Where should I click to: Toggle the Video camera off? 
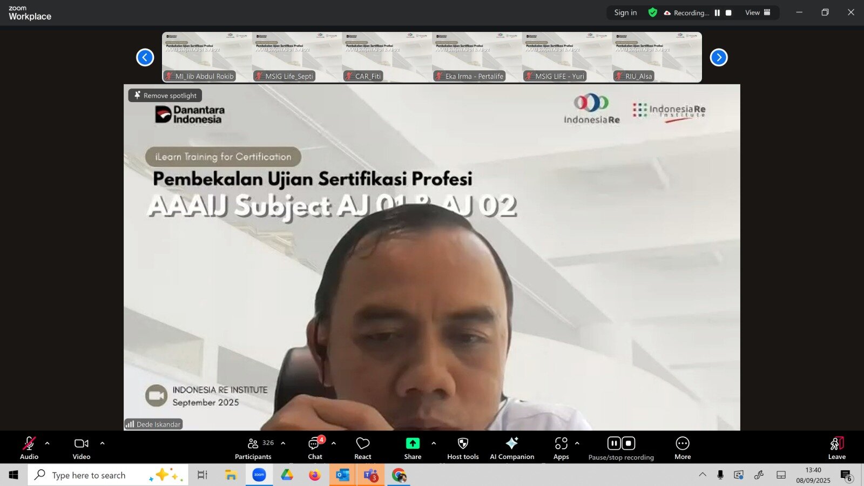point(82,448)
